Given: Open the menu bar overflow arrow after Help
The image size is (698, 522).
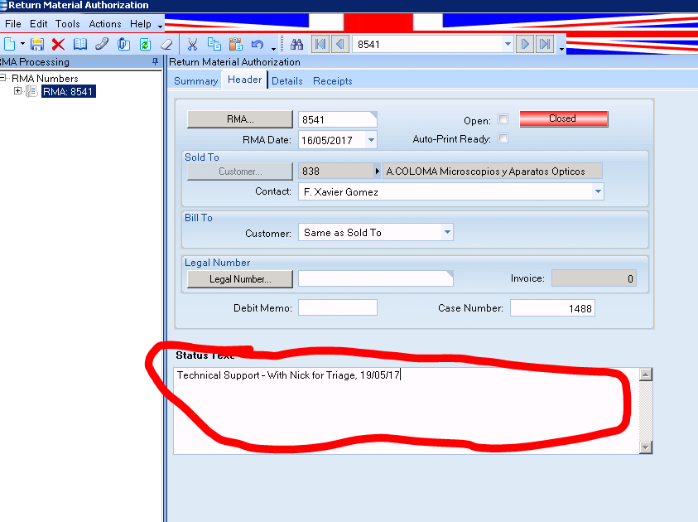Looking at the screenshot, I should click(160, 27).
